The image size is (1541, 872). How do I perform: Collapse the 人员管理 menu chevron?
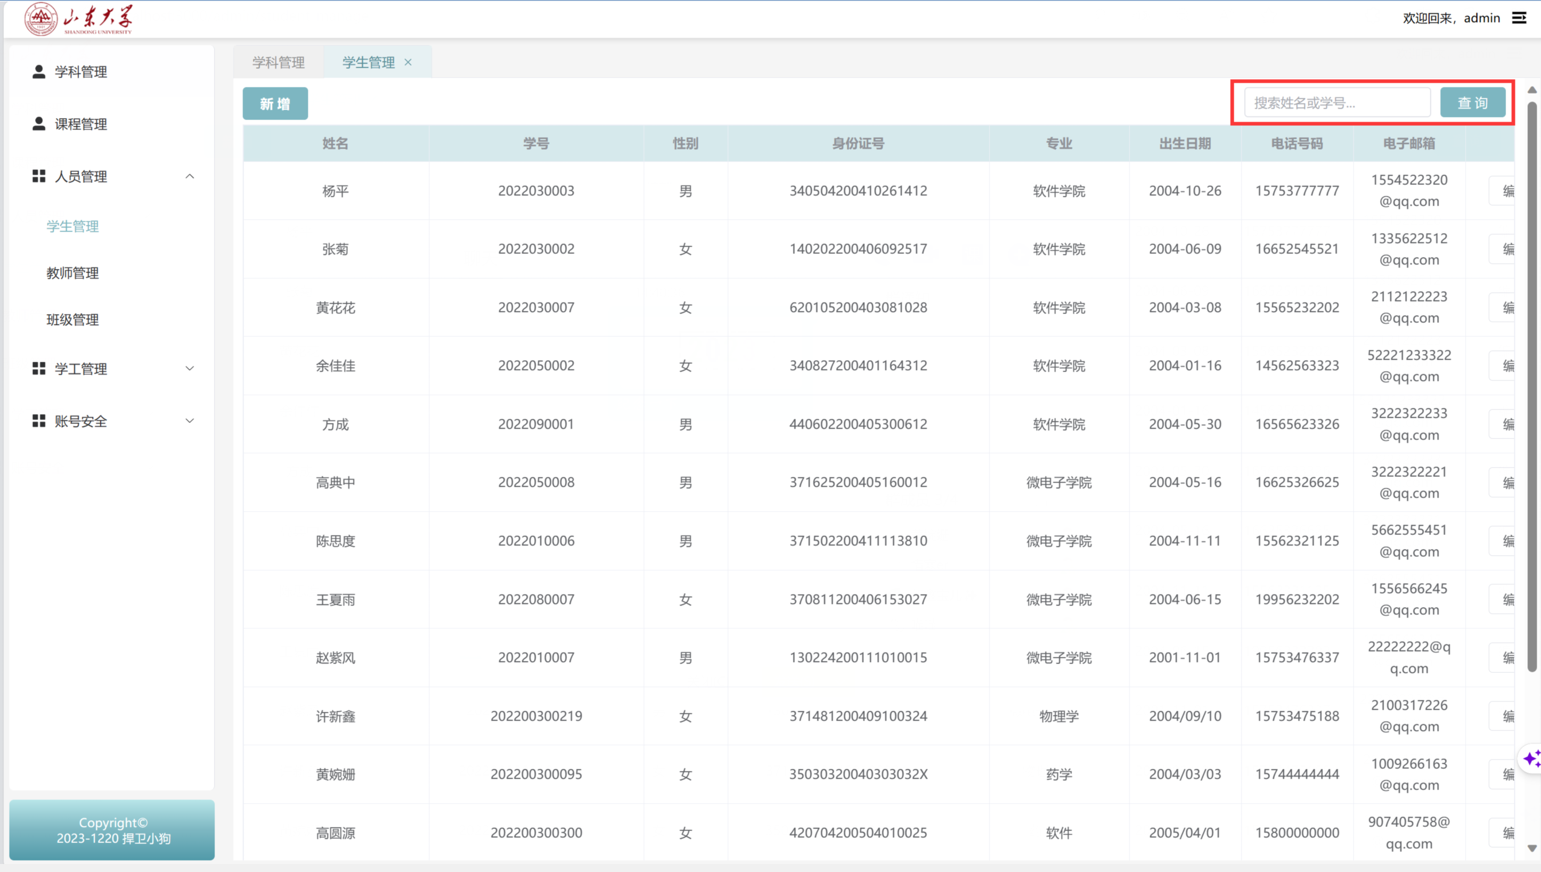coord(190,176)
